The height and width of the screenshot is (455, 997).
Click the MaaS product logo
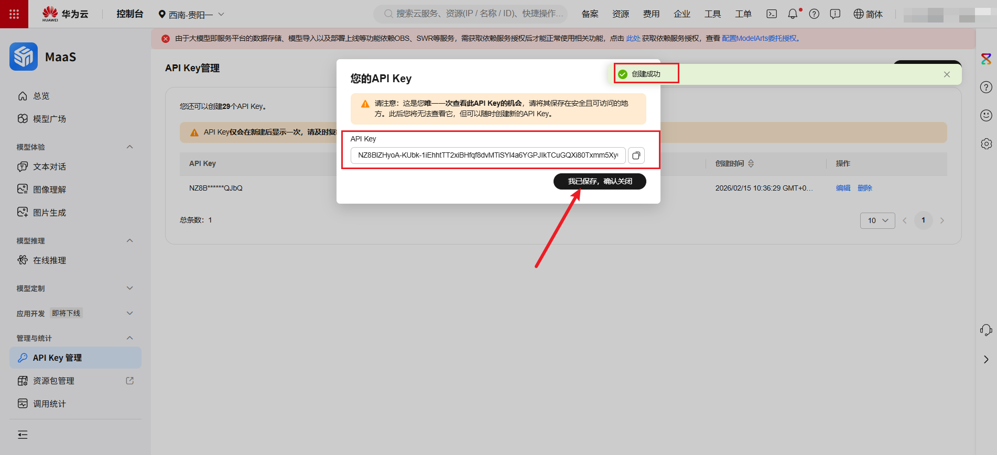pos(24,57)
